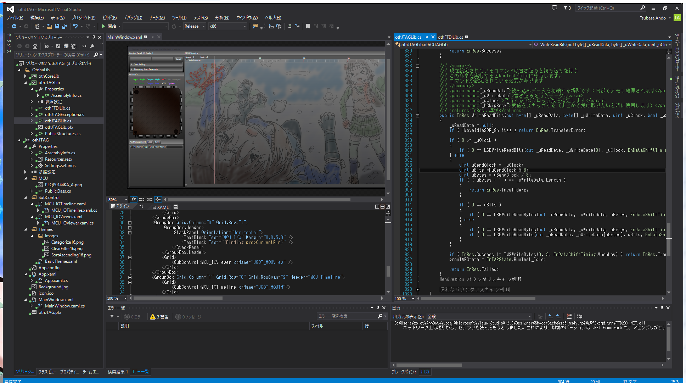Screen dimensions: 686x383
Task: Click the Output panel horizontal scrollbar thumb
Action: tap(429, 365)
